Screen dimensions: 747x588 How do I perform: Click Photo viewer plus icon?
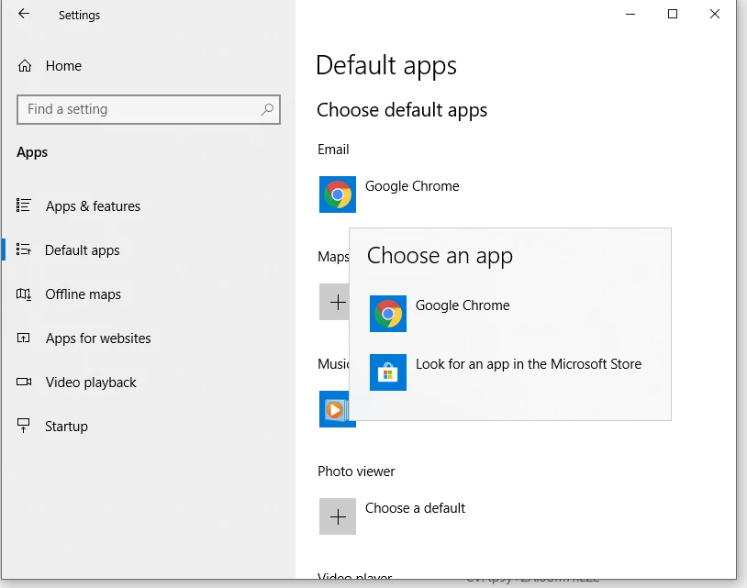click(338, 516)
